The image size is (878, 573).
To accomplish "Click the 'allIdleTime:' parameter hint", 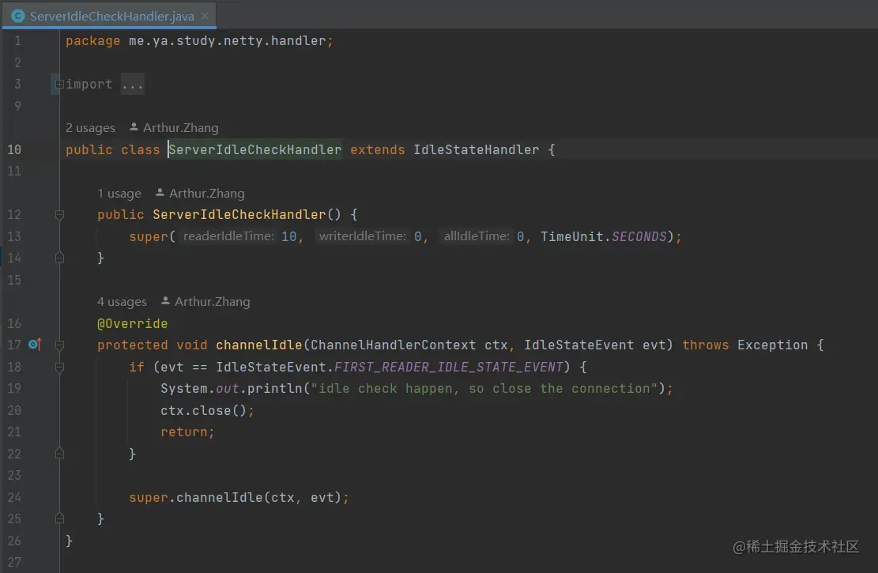I will 477,236.
